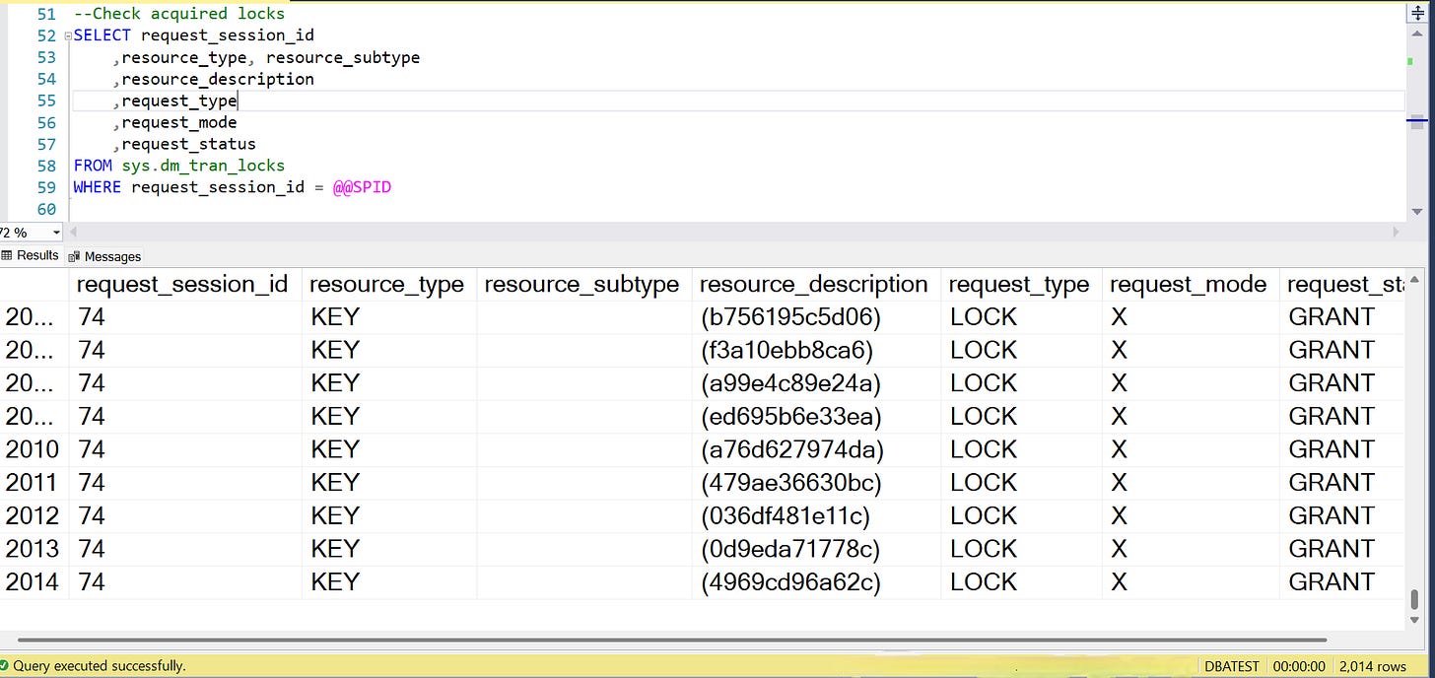This screenshot has width=1435, height=678.
Task: Select the resource_description column header
Action: click(x=814, y=285)
